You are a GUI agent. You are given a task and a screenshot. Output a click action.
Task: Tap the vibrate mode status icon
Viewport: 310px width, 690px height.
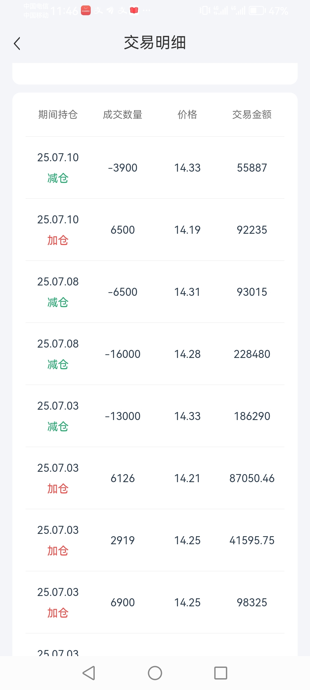tap(205, 11)
